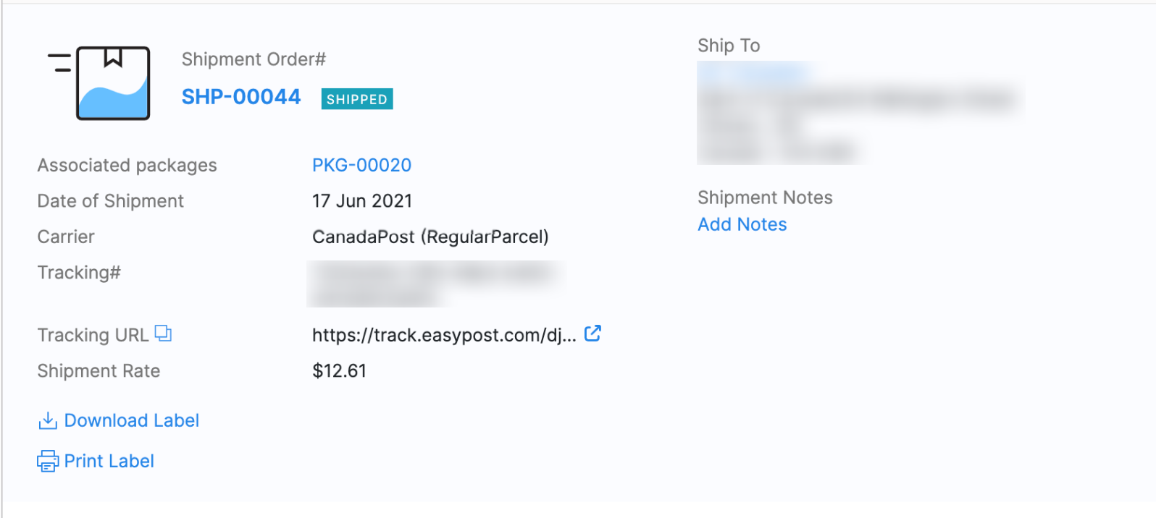Add Notes to the shipment
The image size is (1156, 518).
[742, 224]
